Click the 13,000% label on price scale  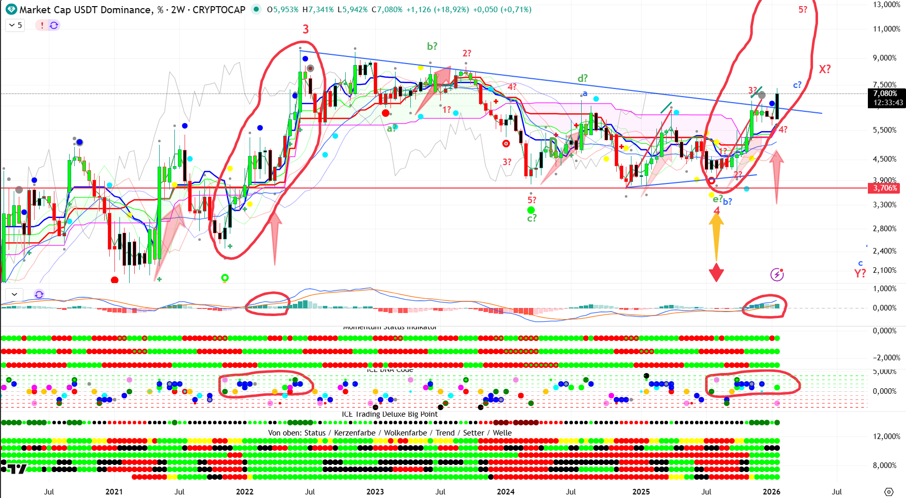coord(886,5)
